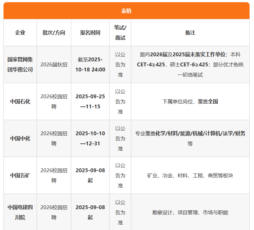The width and height of the screenshot is (254, 230).
Task: Click the 截至2025-10-18 24:00 deadline cell
Action: [90, 64]
